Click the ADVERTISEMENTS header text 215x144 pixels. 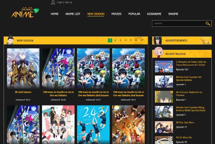tap(176, 41)
